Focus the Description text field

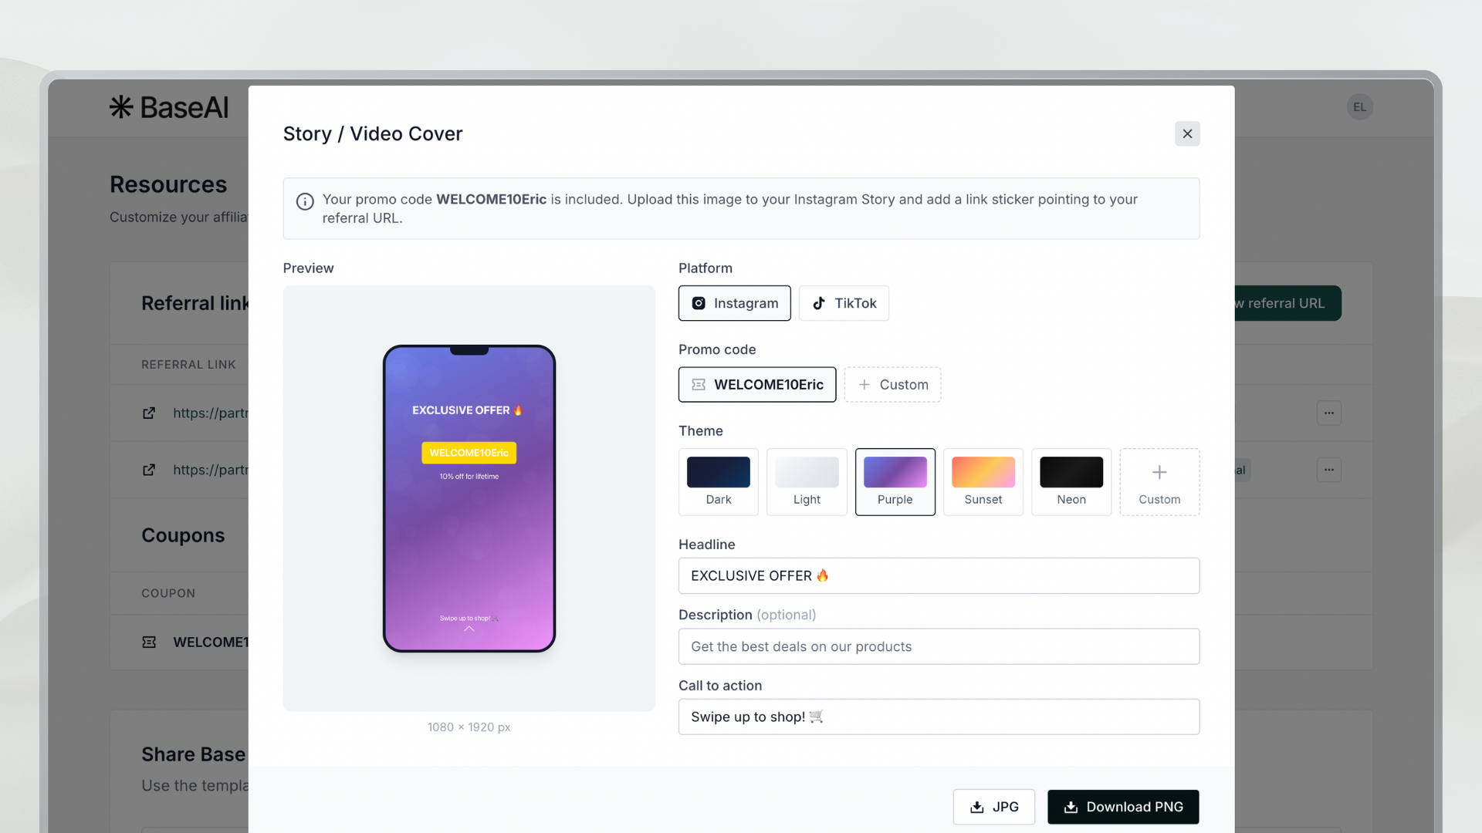click(x=939, y=646)
